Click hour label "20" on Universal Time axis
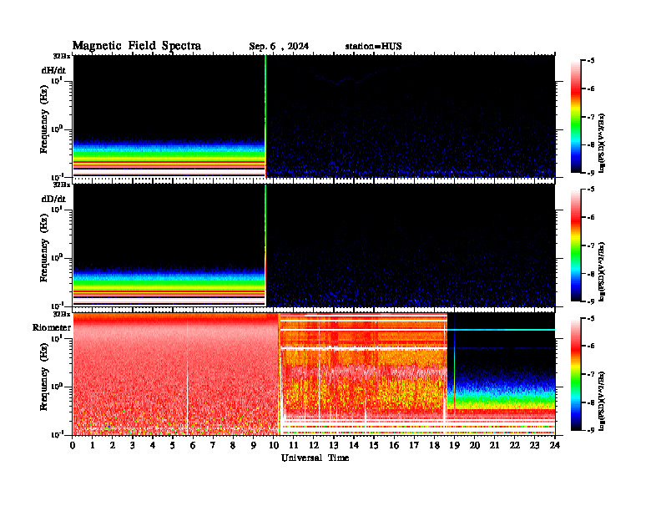This screenshot has height=511, width=661. point(474,446)
